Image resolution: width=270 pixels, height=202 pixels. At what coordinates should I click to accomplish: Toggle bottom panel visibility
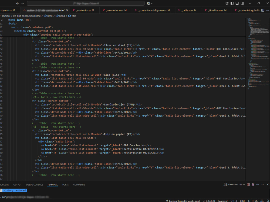(237, 3)
